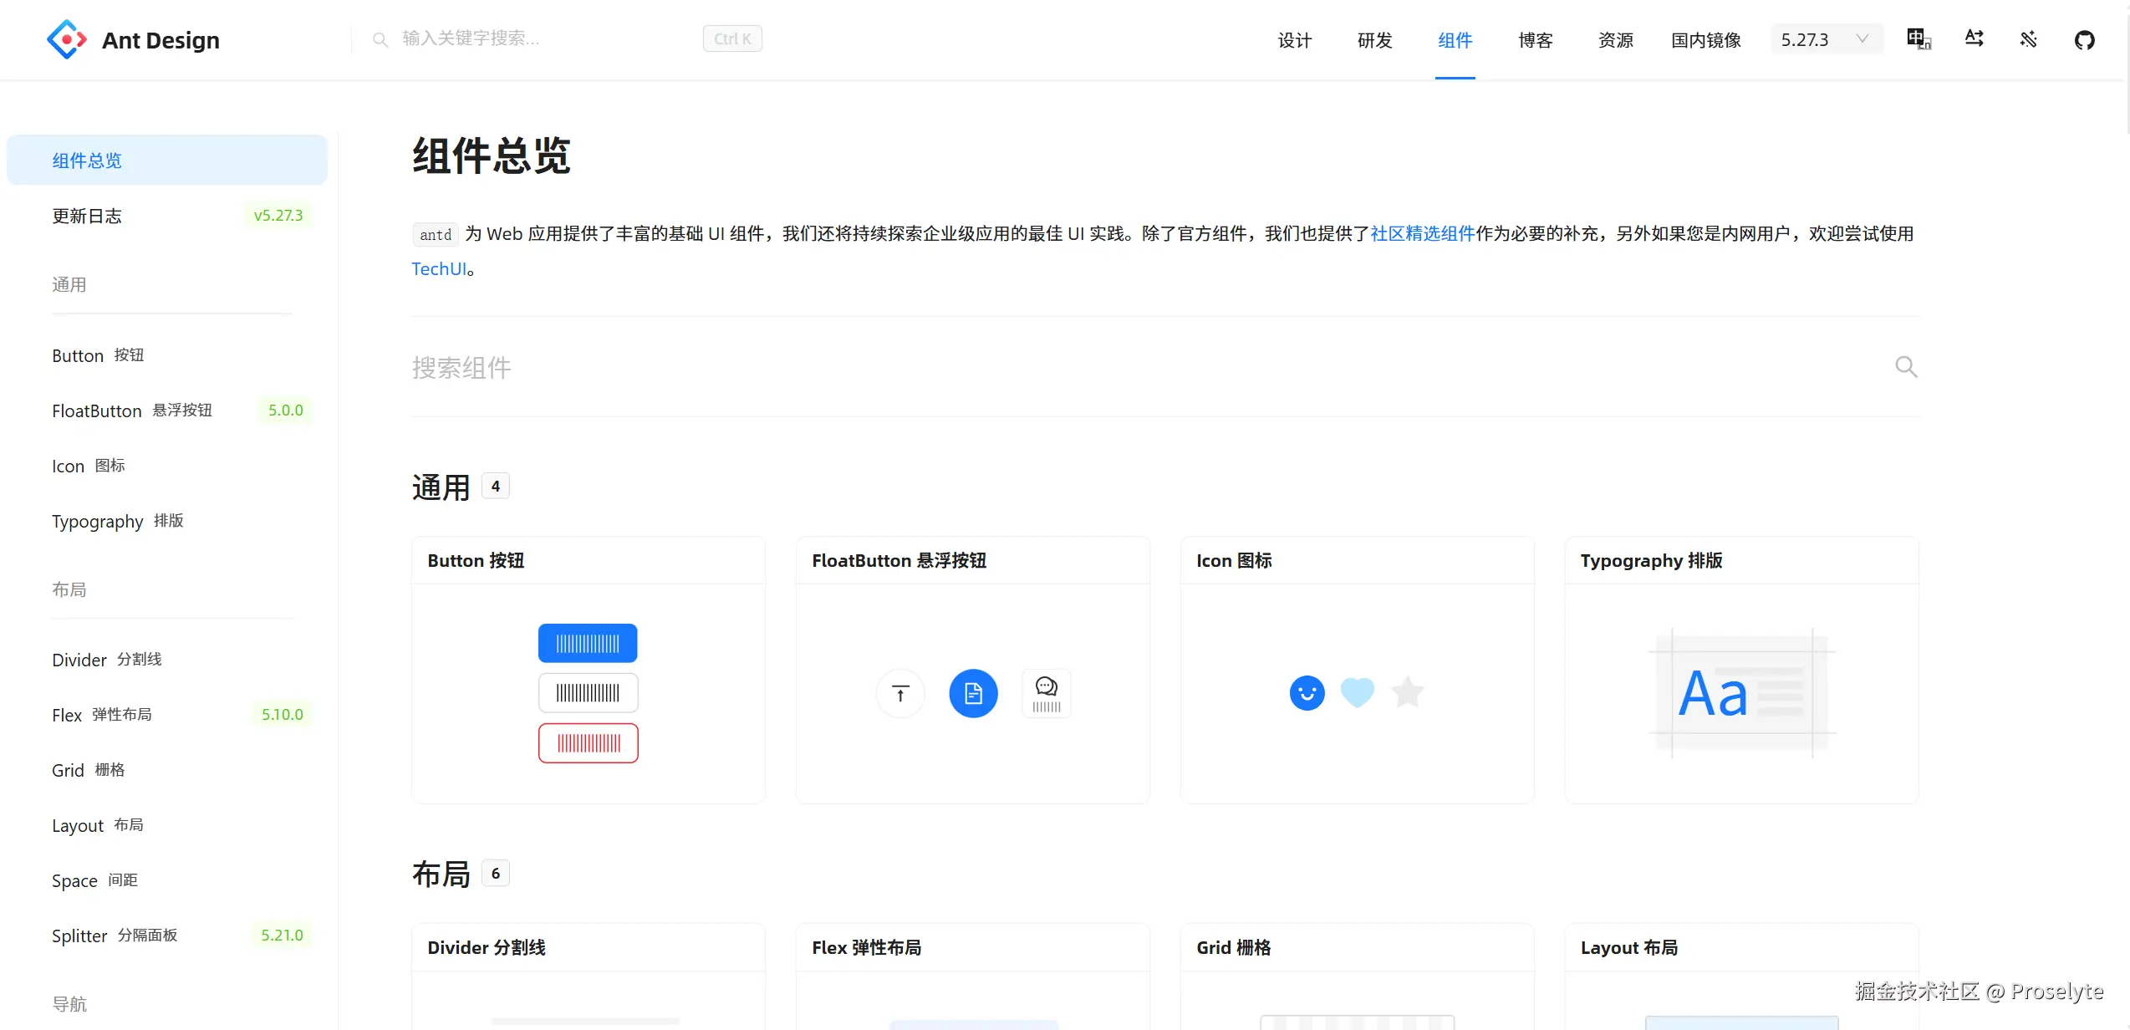The height and width of the screenshot is (1030, 2130).
Task: Open the Typography 排版 component card
Action: coord(1742,670)
